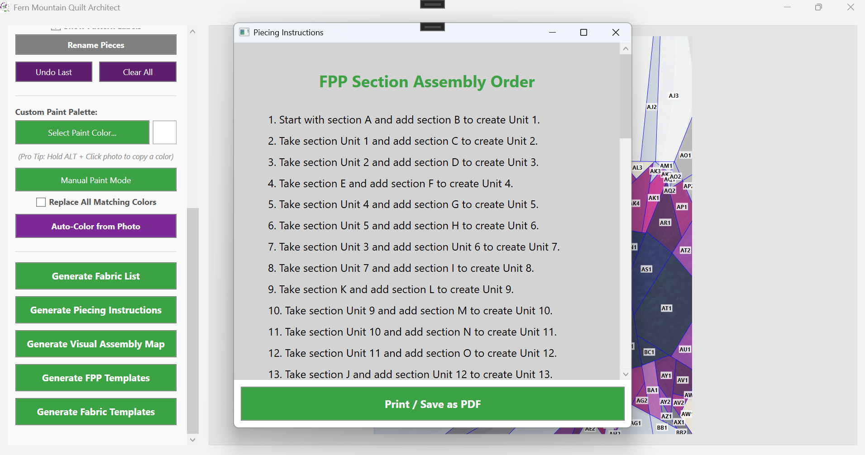This screenshot has width=865, height=455.
Task: Close the Piecing Instructions dialog
Action: click(616, 32)
